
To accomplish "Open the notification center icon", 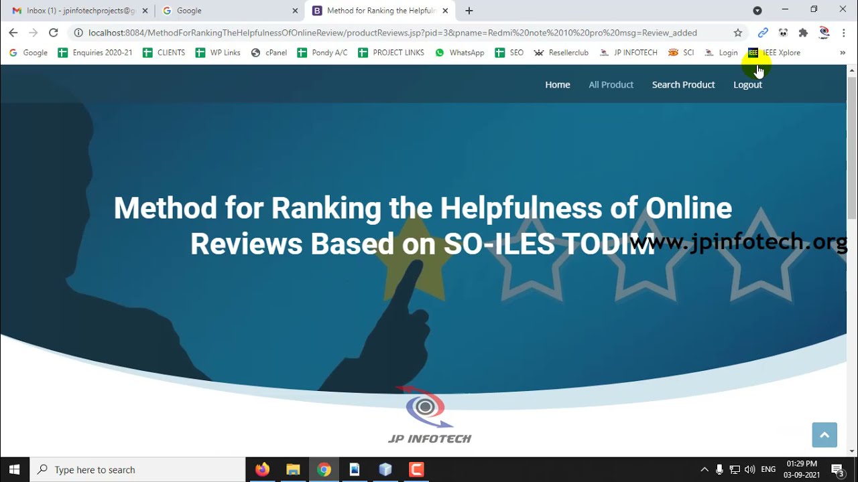I will click(838, 470).
